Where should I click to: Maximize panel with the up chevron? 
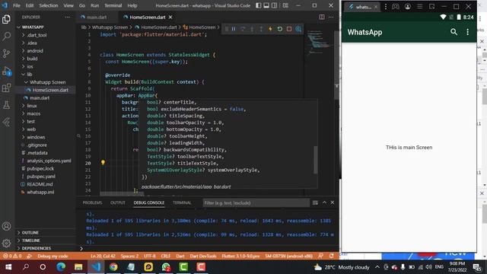click(324, 202)
